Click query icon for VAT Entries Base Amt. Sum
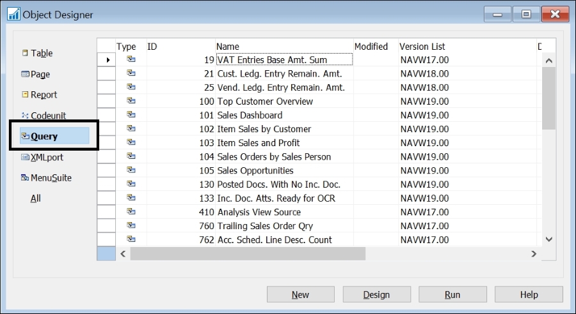Image resolution: width=576 pixels, height=314 pixels. click(131, 59)
